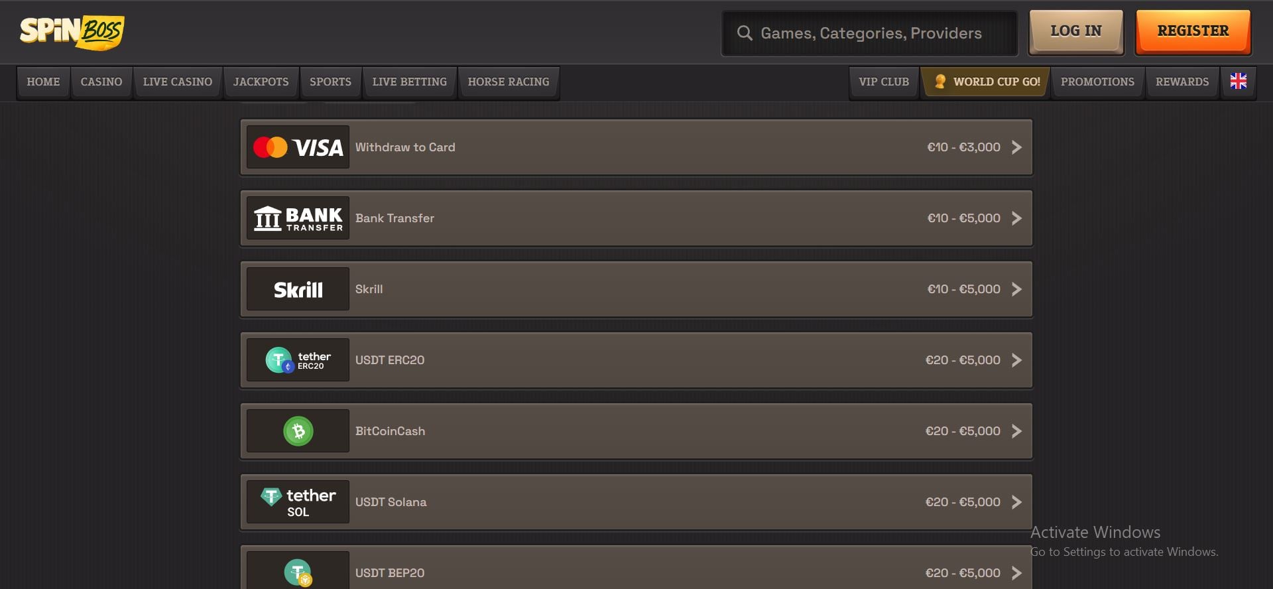
Task: Open the Horse Racing section
Action: pyautogui.click(x=509, y=82)
